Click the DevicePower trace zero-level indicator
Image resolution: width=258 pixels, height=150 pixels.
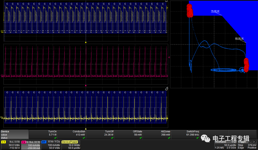2,117
